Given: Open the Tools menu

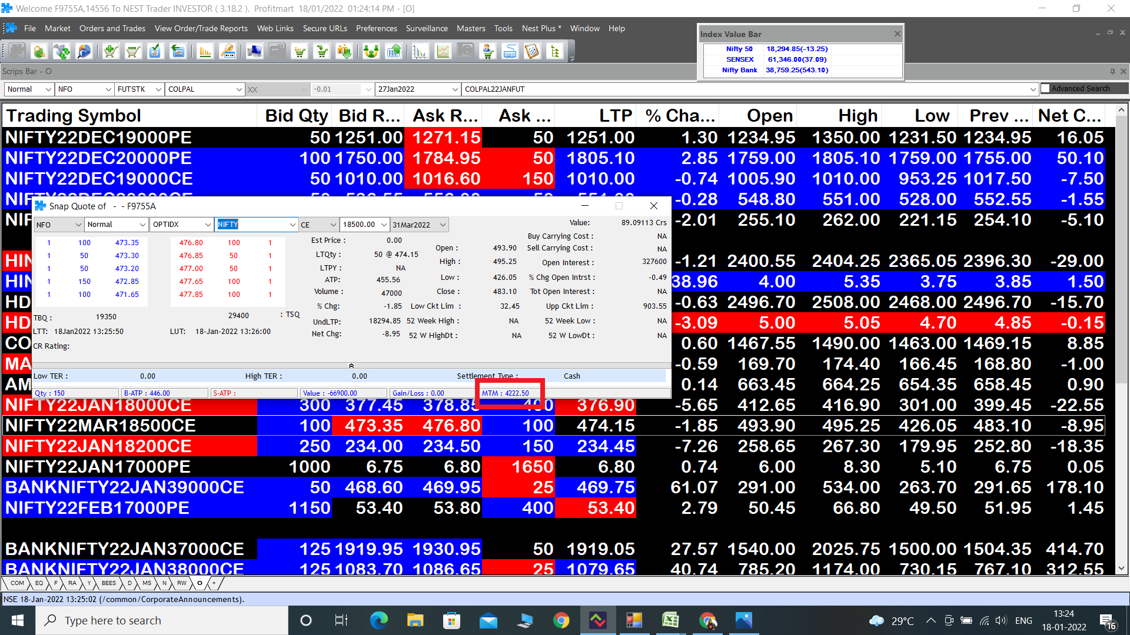Looking at the screenshot, I should click(503, 28).
